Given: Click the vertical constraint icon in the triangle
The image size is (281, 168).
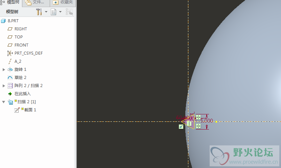Looking at the screenshot, I should pyautogui.click(x=189, y=123).
